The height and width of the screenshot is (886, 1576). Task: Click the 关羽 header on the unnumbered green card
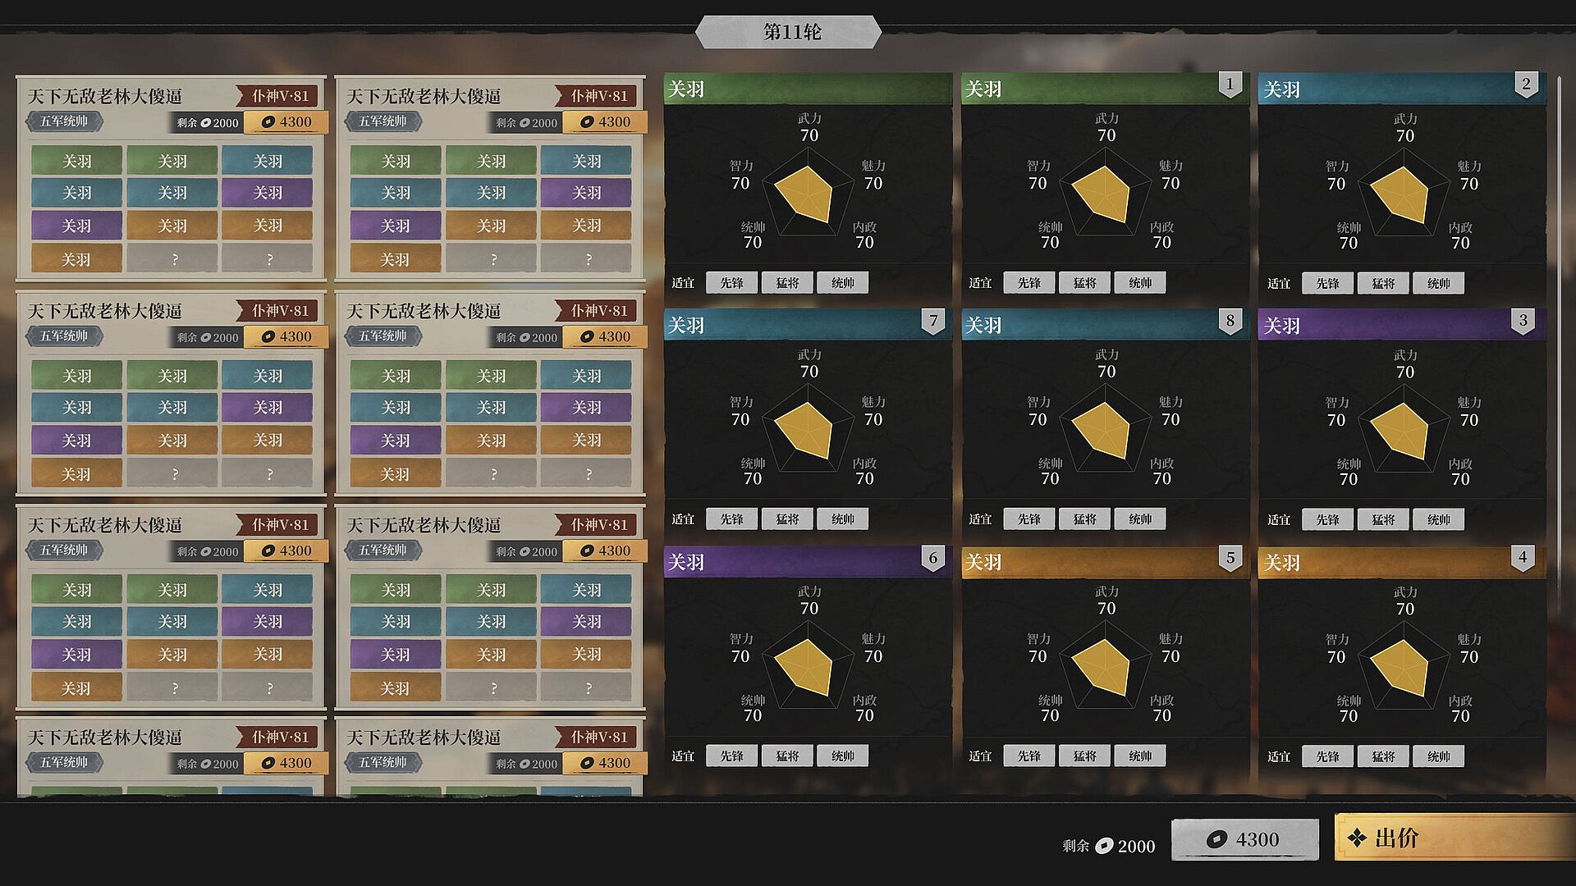coord(808,89)
